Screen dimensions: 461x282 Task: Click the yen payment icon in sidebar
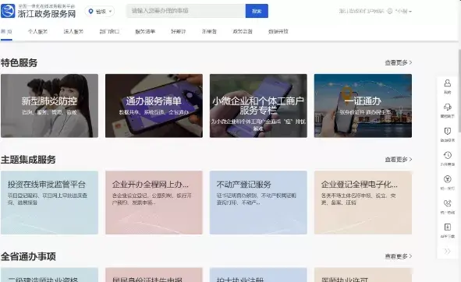point(448,179)
